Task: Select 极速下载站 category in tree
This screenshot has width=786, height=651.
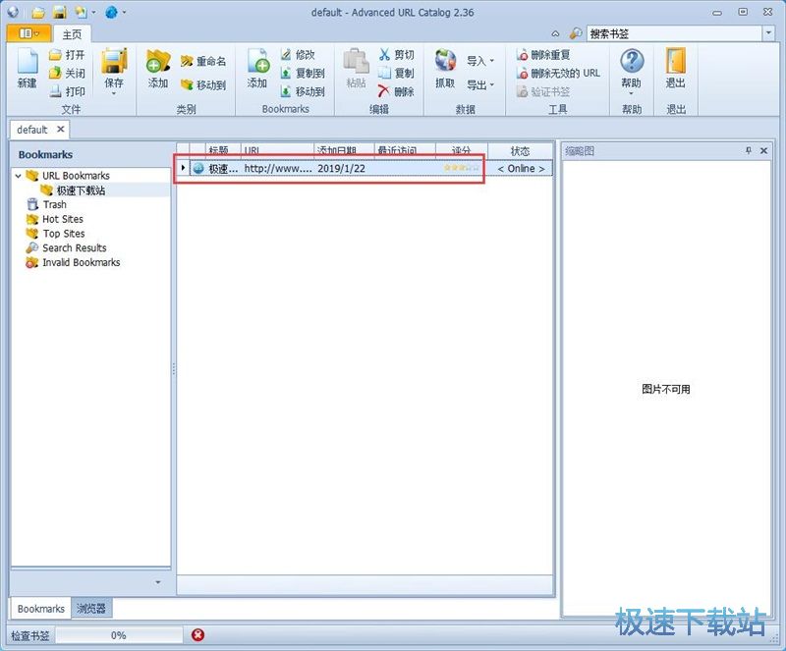Action: click(81, 190)
